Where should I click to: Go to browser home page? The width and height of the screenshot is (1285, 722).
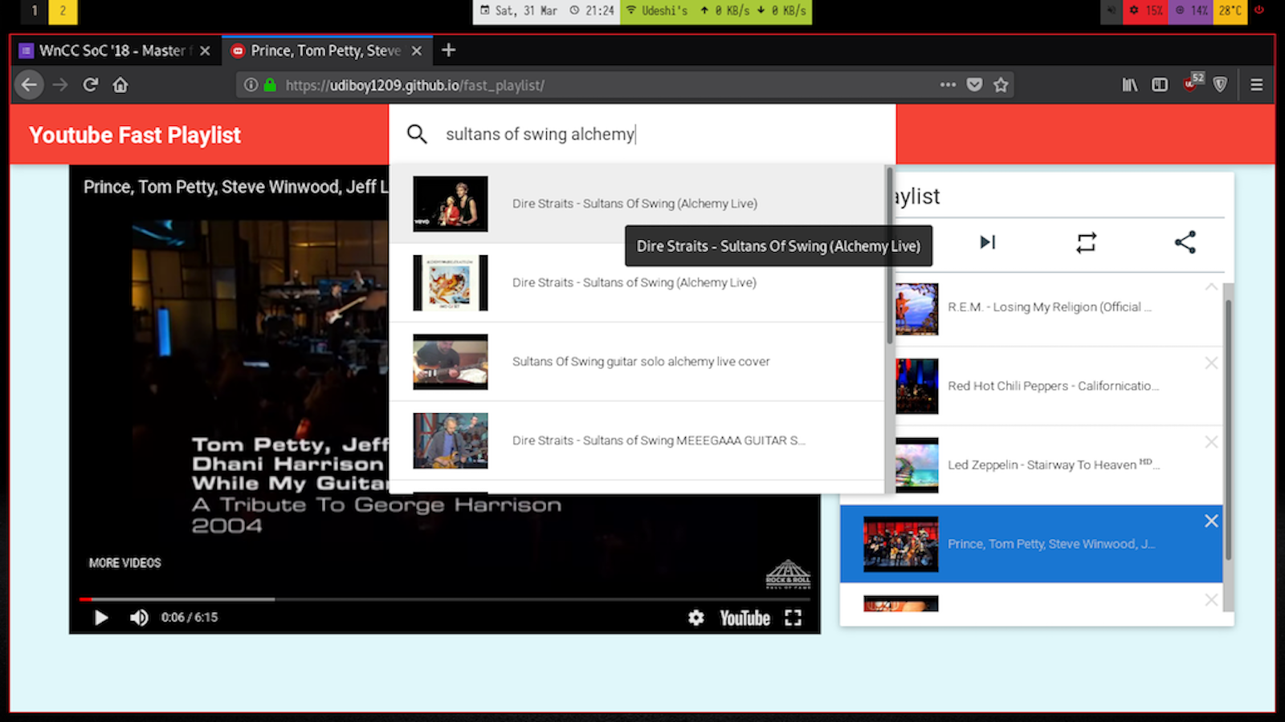pyautogui.click(x=120, y=85)
